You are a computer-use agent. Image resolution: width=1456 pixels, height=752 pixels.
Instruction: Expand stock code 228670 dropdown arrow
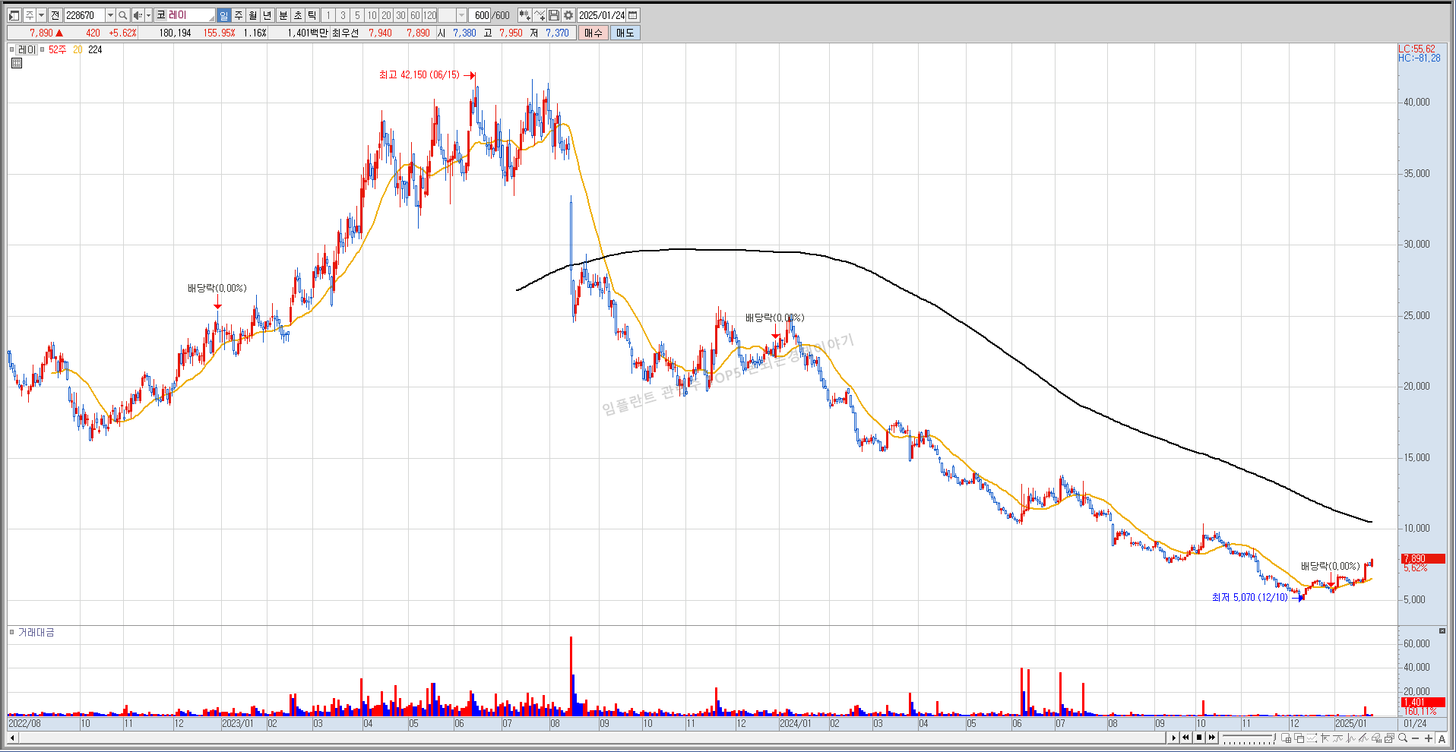pos(110,15)
